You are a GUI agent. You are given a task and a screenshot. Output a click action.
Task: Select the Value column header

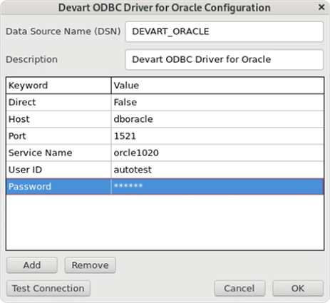217,86
